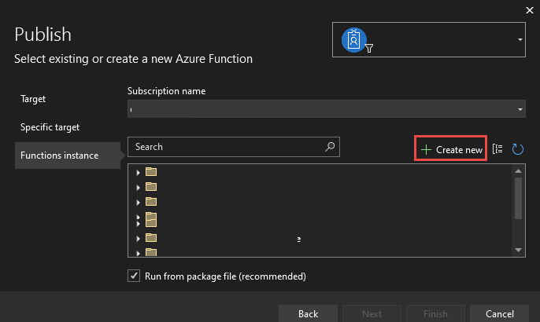This screenshot has height=322, width=540.
Task: Click the scrollbar up arrow
Action: 518,170
